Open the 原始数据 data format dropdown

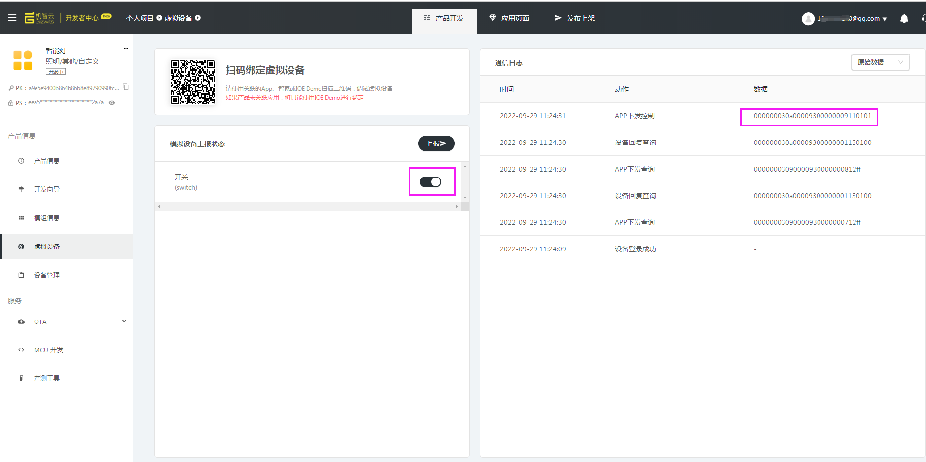point(881,62)
